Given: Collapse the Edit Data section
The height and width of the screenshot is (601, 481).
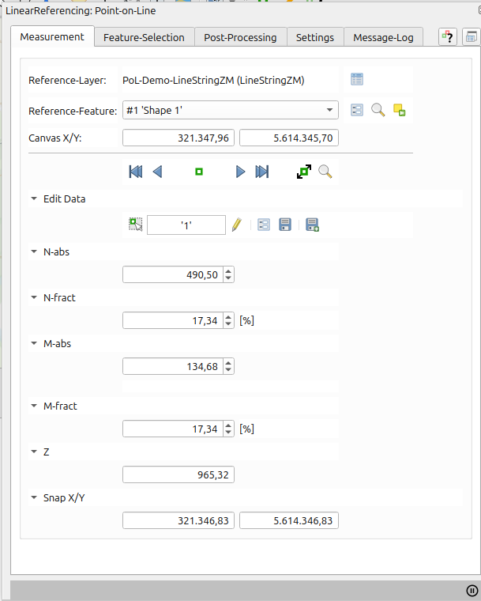Looking at the screenshot, I should click(x=34, y=199).
